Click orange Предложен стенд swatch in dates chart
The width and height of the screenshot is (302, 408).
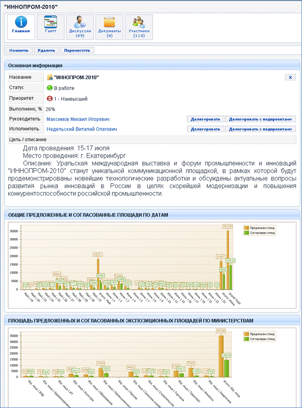[246, 228]
